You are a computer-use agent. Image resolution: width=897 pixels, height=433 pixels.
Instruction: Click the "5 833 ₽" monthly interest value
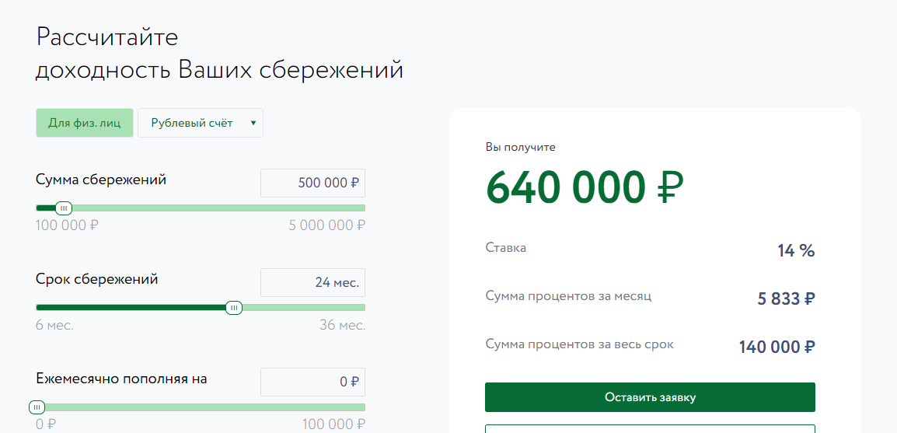point(786,299)
